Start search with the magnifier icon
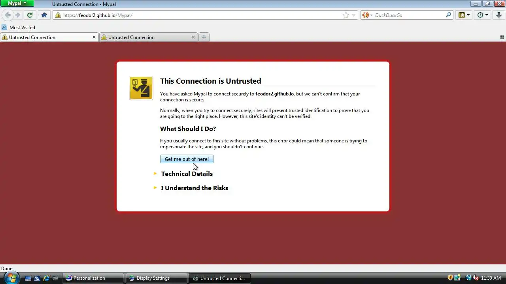Image resolution: width=506 pixels, height=284 pixels. point(448,15)
